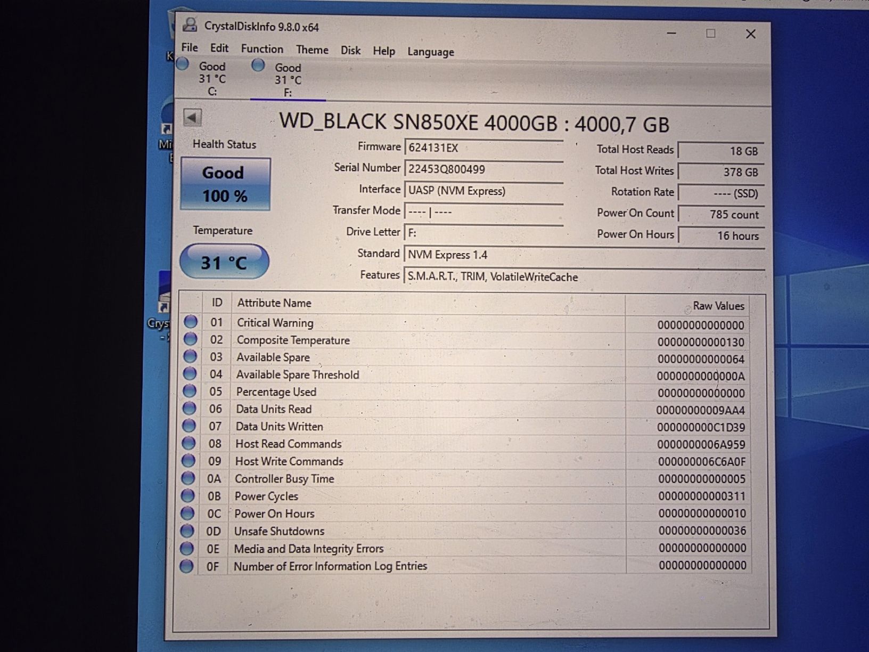Click the Total Host Writes value 378 GB

tap(721, 172)
